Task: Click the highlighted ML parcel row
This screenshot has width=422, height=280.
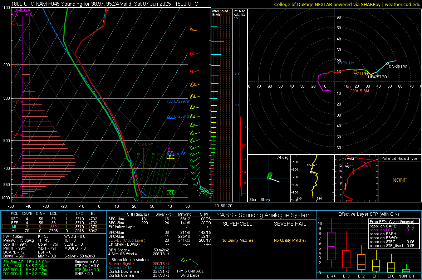Action: [x=54, y=227]
